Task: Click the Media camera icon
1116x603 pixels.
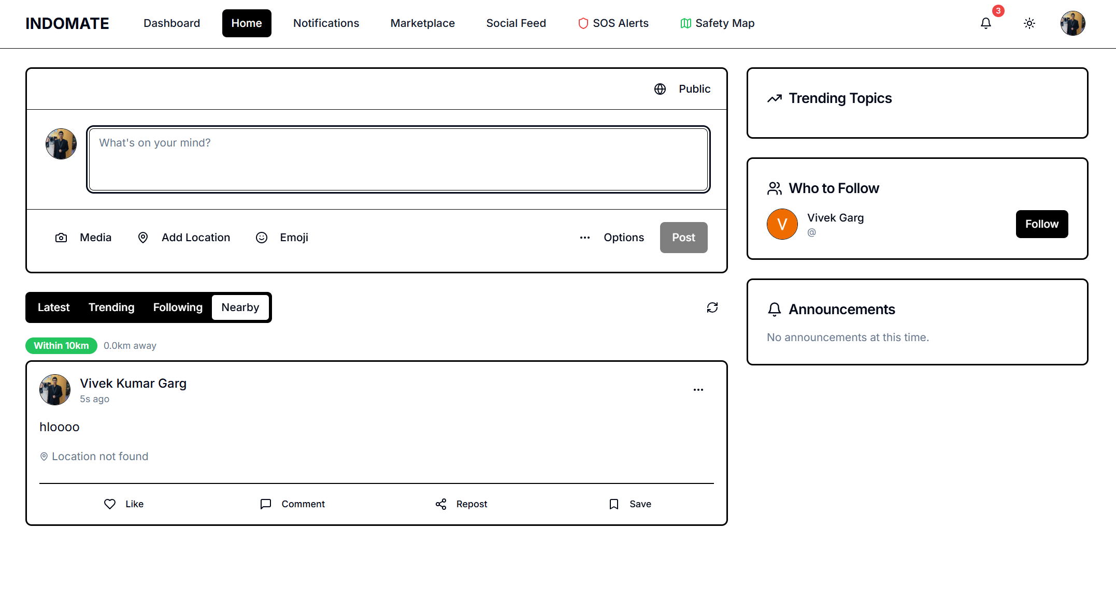Action: tap(61, 238)
